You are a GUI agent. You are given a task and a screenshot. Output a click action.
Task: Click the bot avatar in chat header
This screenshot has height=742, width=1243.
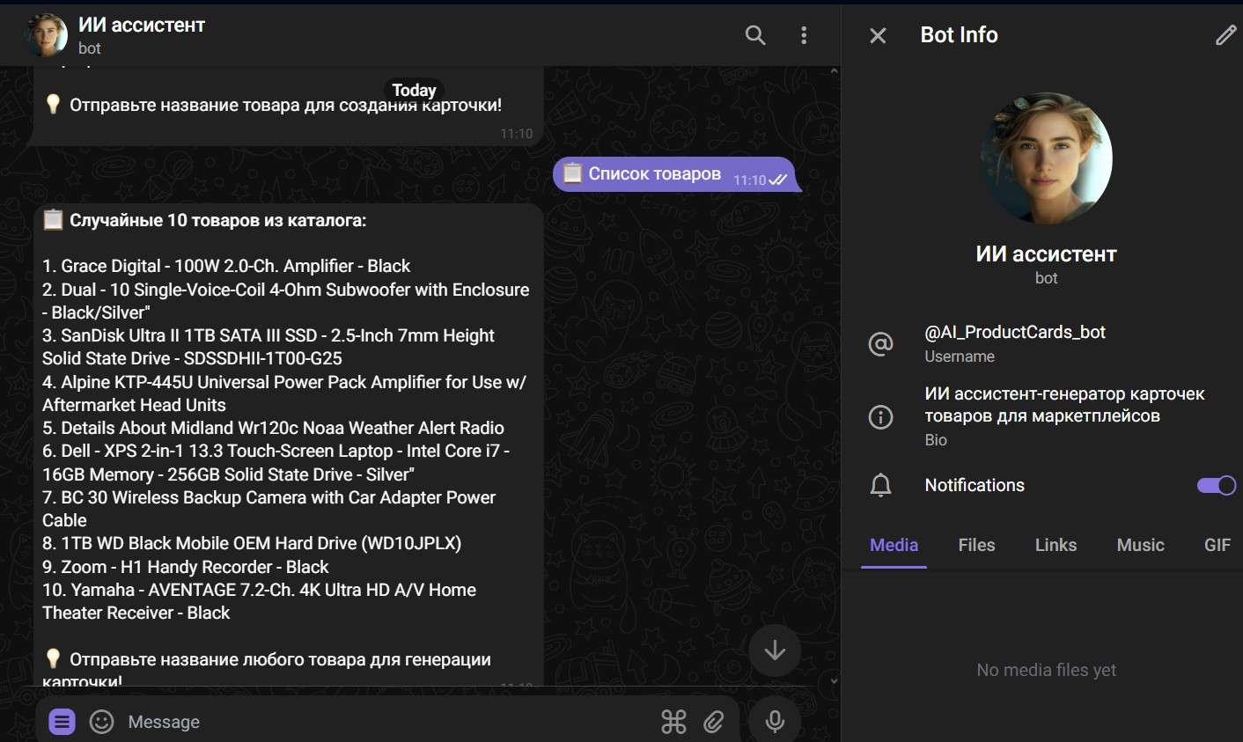pyautogui.click(x=46, y=35)
